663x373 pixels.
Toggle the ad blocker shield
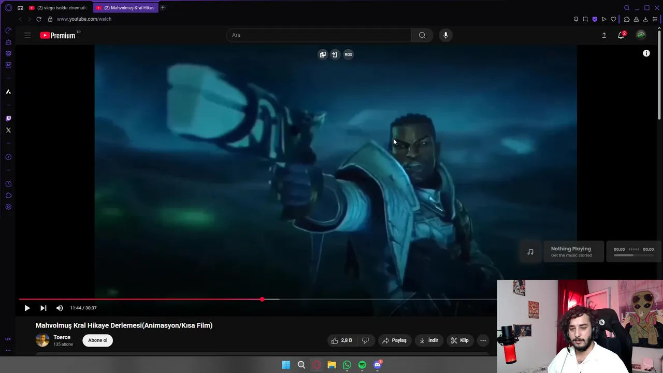(x=595, y=19)
